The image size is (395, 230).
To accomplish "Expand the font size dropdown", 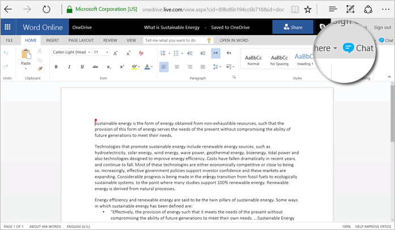I will pyautogui.click(x=107, y=52).
